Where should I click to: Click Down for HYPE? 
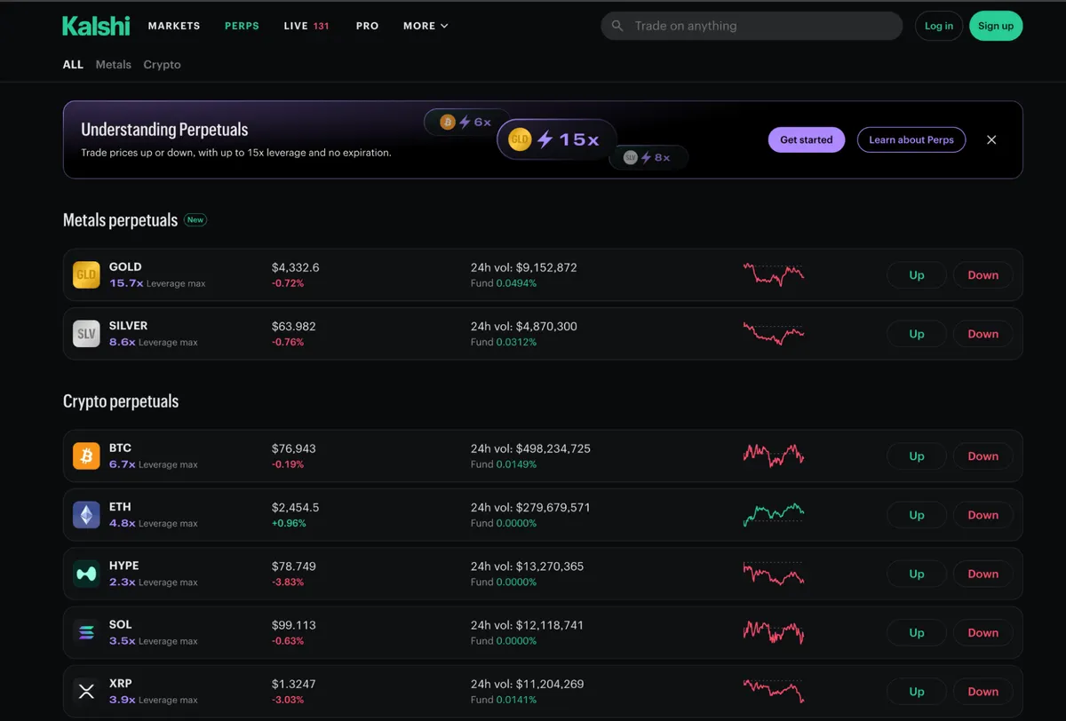pyautogui.click(x=983, y=574)
